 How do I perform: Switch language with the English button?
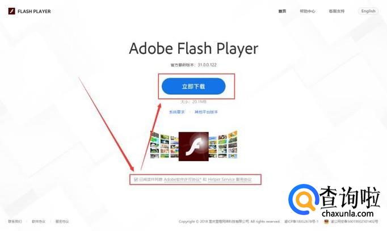tap(368, 11)
